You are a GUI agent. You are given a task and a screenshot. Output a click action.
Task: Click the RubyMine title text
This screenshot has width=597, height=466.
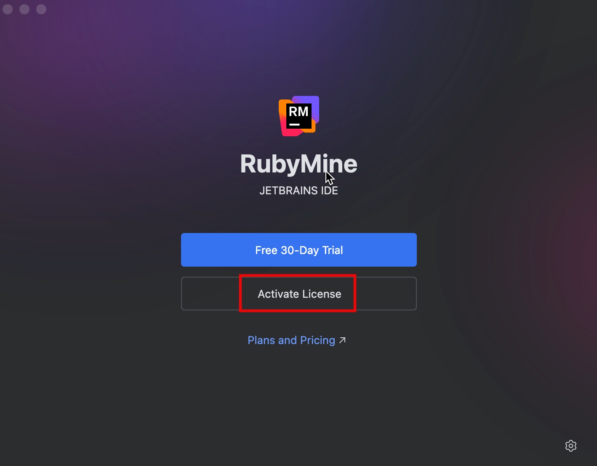pos(298,164)
